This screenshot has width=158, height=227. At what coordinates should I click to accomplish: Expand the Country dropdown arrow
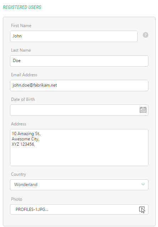143,185
